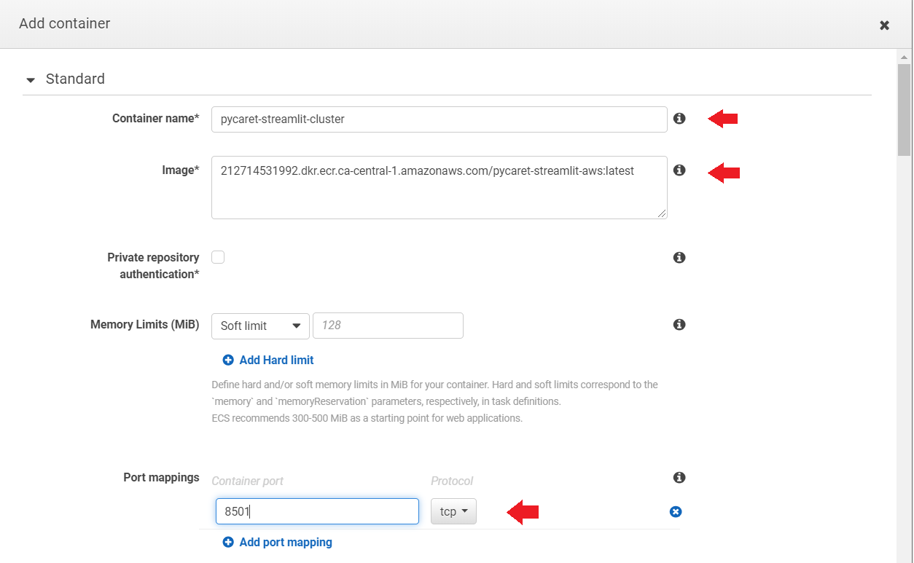Remove the 8501 port mapping row
The image size is (914, 563).
coord(675,512)
